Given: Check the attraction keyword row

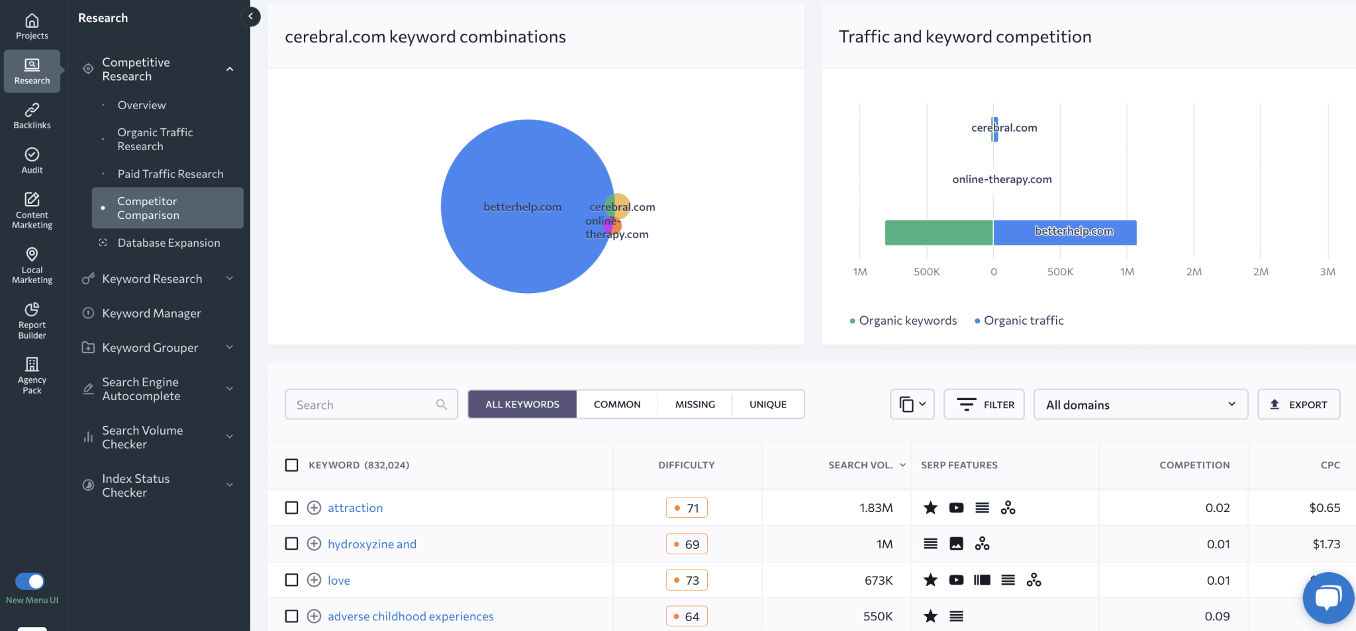Looking at the screenshot, I should point(291,507).
